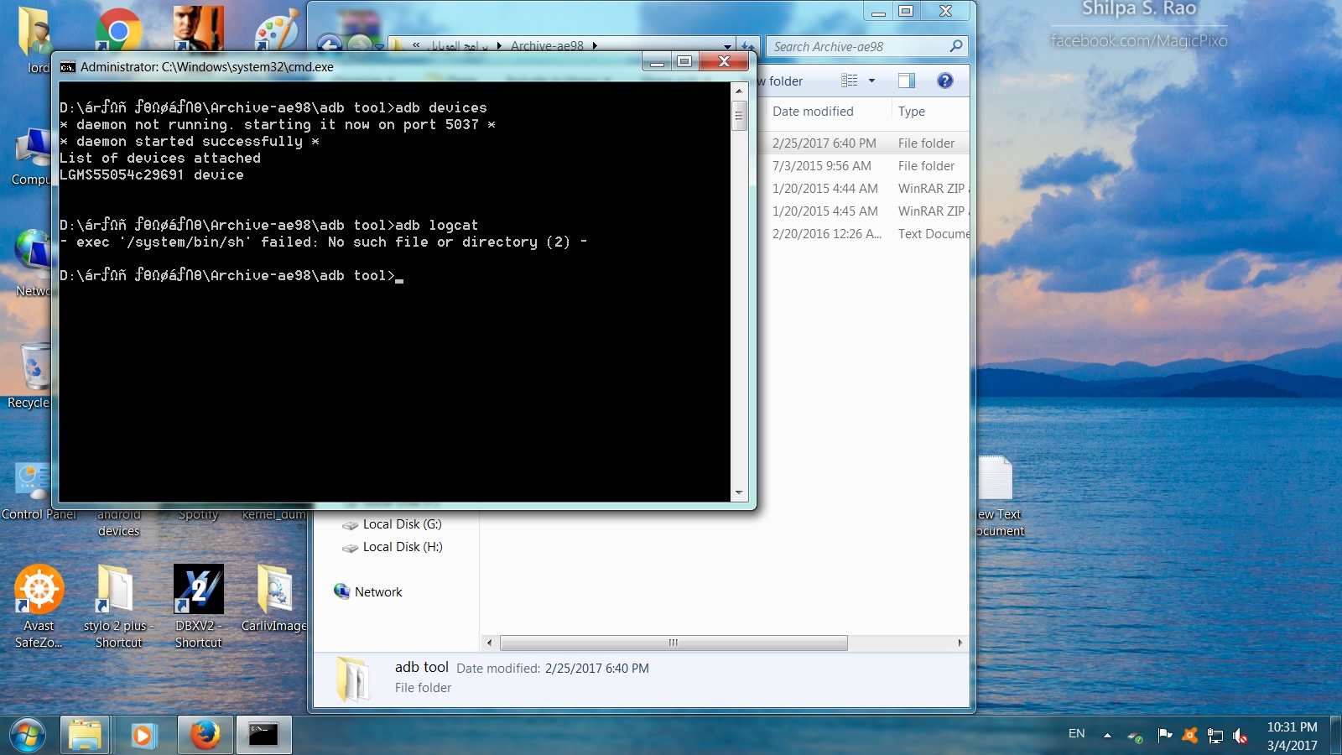Open the Paint palette desktop shortcut

278,30
